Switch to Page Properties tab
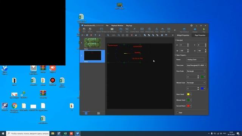Screen dimensions: 242x136 tap(200, 35)
